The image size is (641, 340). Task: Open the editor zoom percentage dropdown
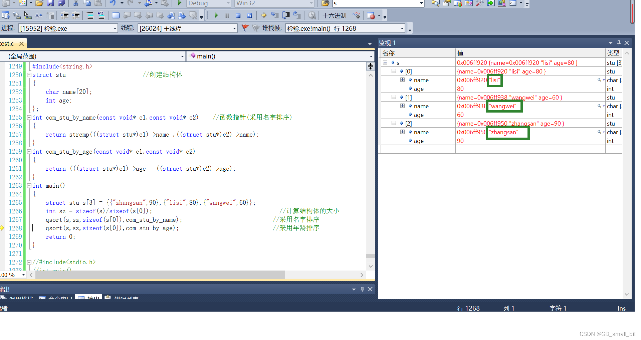click(x=23, y=275)
